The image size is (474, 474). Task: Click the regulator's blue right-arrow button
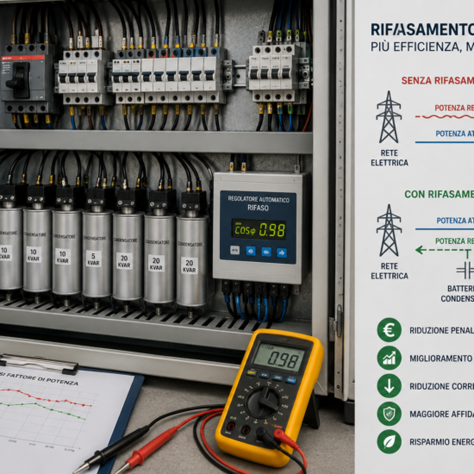[282, 253]
